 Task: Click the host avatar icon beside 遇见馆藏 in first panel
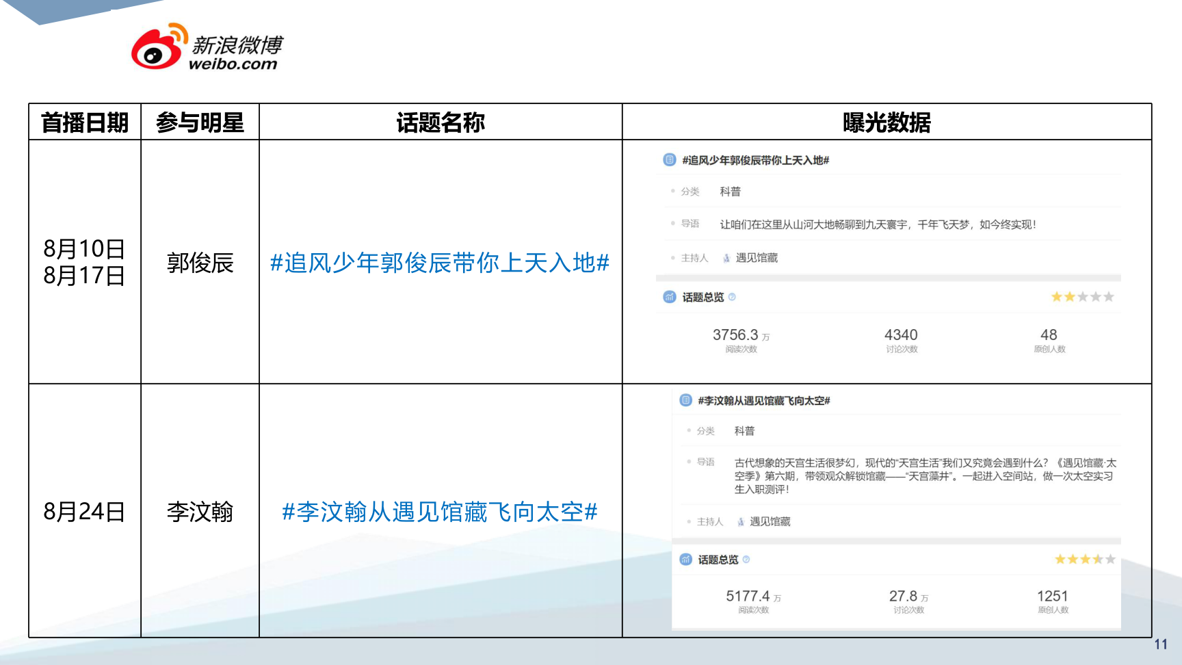click(x=726, y=258)
